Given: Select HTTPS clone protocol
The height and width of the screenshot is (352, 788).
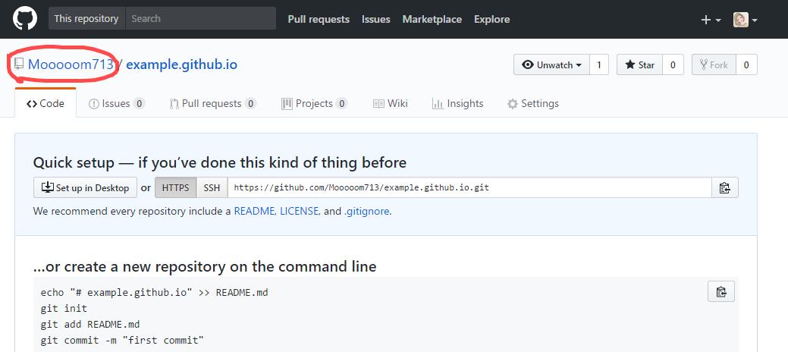Looking at the screenshot, I should pos(175,188).
